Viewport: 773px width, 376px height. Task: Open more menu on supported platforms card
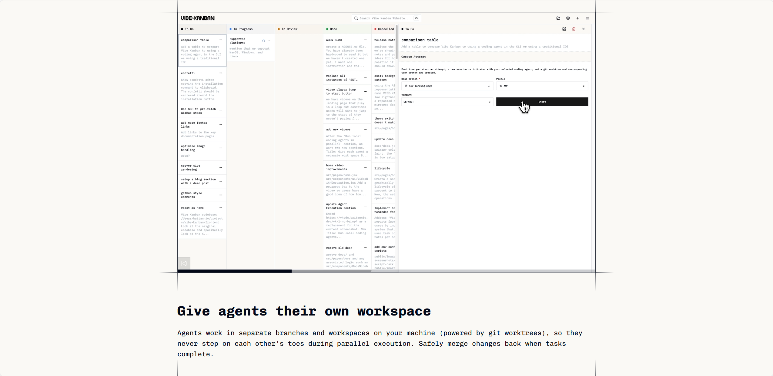click(269, 41)
